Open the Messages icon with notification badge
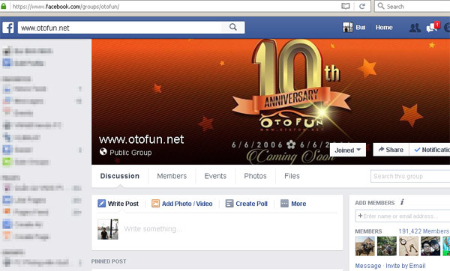450x271 pixels. [x=433, y=27]
